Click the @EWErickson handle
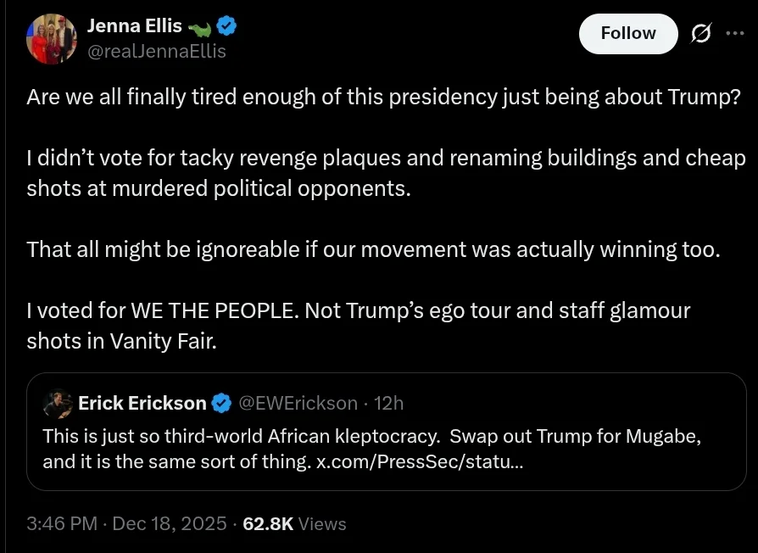758x553 pixels. [x=298, y=403]
